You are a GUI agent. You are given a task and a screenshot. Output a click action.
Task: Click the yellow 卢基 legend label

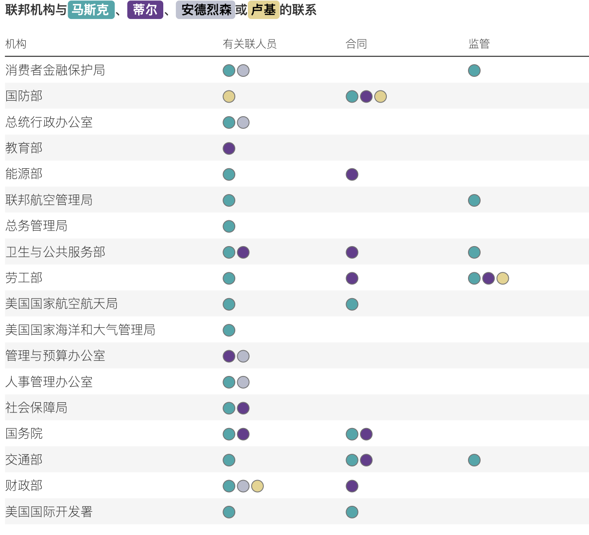tap(263, 10)
